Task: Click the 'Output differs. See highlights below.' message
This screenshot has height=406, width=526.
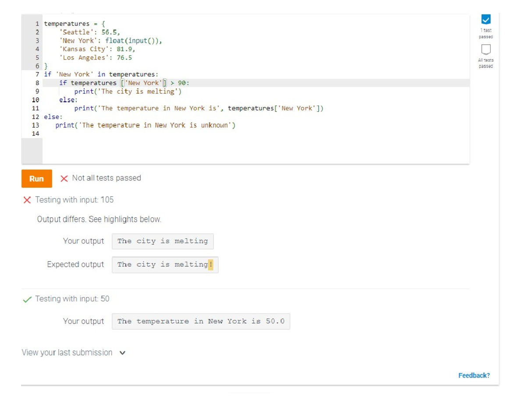Action: (99, 219)
